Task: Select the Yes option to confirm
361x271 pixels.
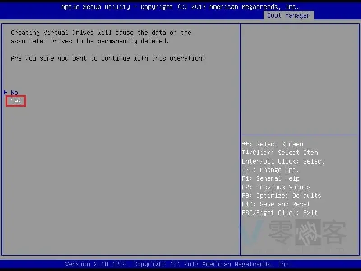Action: point(16,101)
